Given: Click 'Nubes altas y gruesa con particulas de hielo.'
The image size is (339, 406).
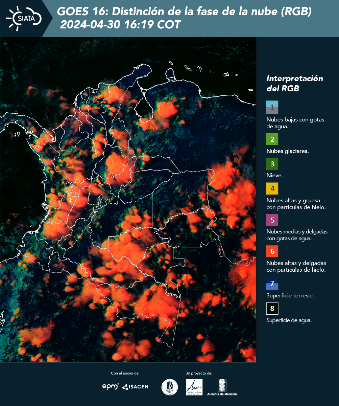Looking at the screenshot, I should [296, 204].
